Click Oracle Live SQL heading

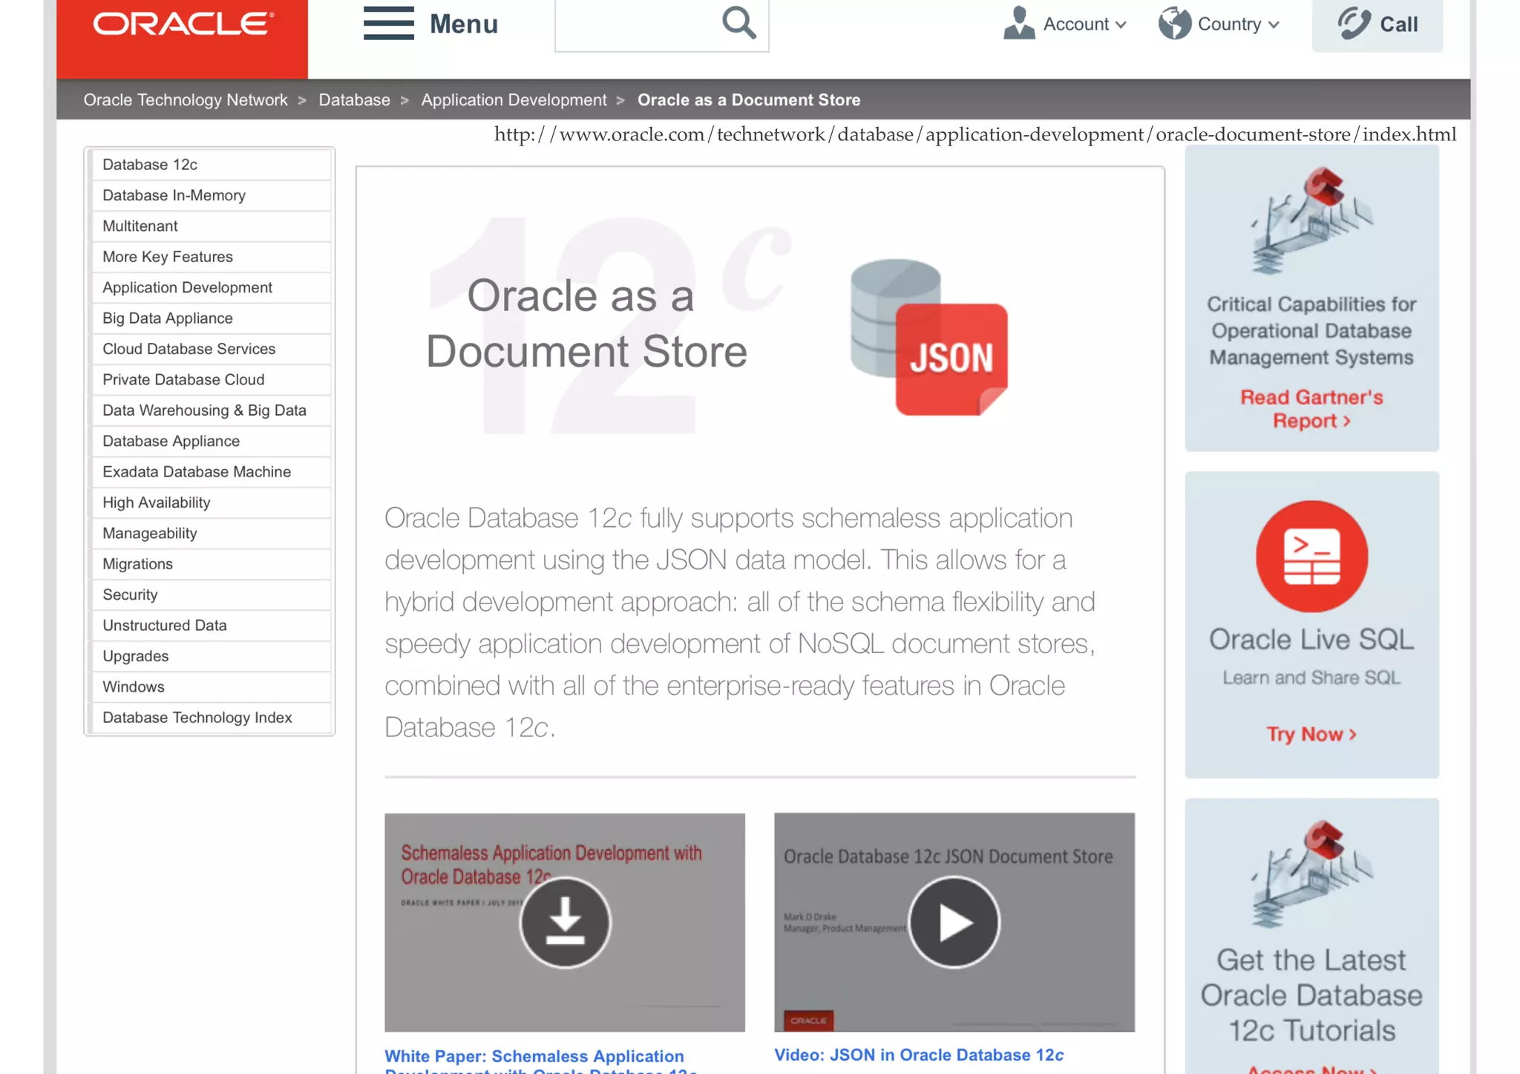(x=1311, y=640)
